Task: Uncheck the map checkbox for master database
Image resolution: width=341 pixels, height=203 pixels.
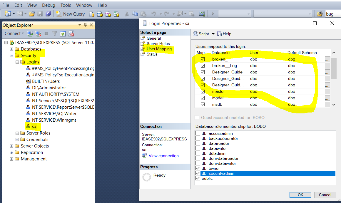Action: [203, 91]
